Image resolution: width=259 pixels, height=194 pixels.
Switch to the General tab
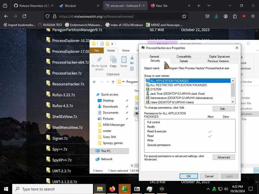pyautogui.click(x=154, y=56)
